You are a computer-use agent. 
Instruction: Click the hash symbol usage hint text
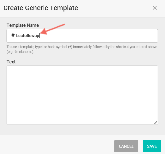pos(82,49)
